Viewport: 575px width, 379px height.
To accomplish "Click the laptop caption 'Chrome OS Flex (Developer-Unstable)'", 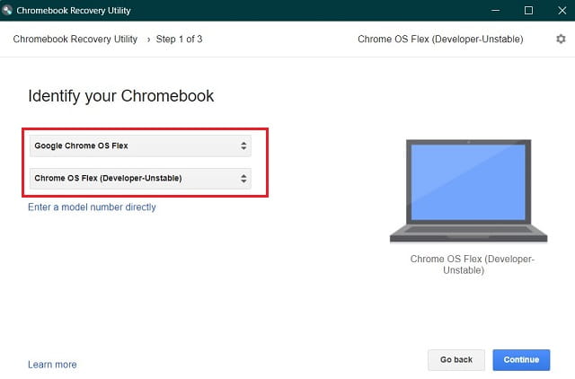I will (x=472, y=265).
